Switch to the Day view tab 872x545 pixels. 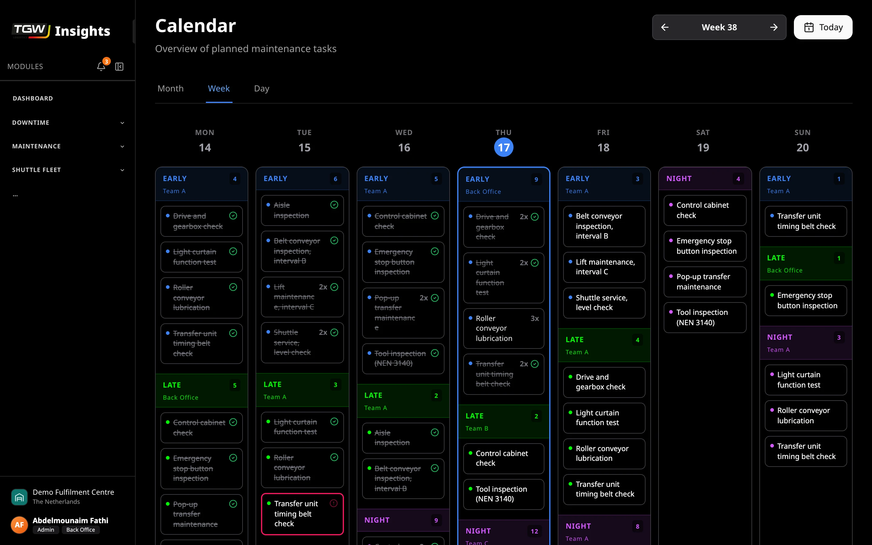[x=262, y=88]
